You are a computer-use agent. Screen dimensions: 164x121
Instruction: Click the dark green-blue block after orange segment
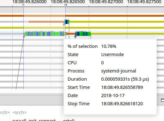pyautogui.click(x=83, y=34)
